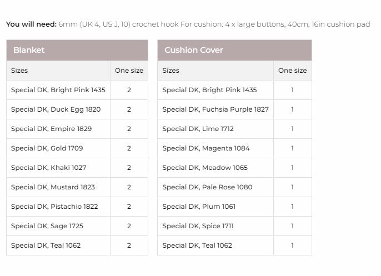This screenshot has width=381, height=276.
Task: Select the Duck Egg 1820 yarn row
Action: 56,109
